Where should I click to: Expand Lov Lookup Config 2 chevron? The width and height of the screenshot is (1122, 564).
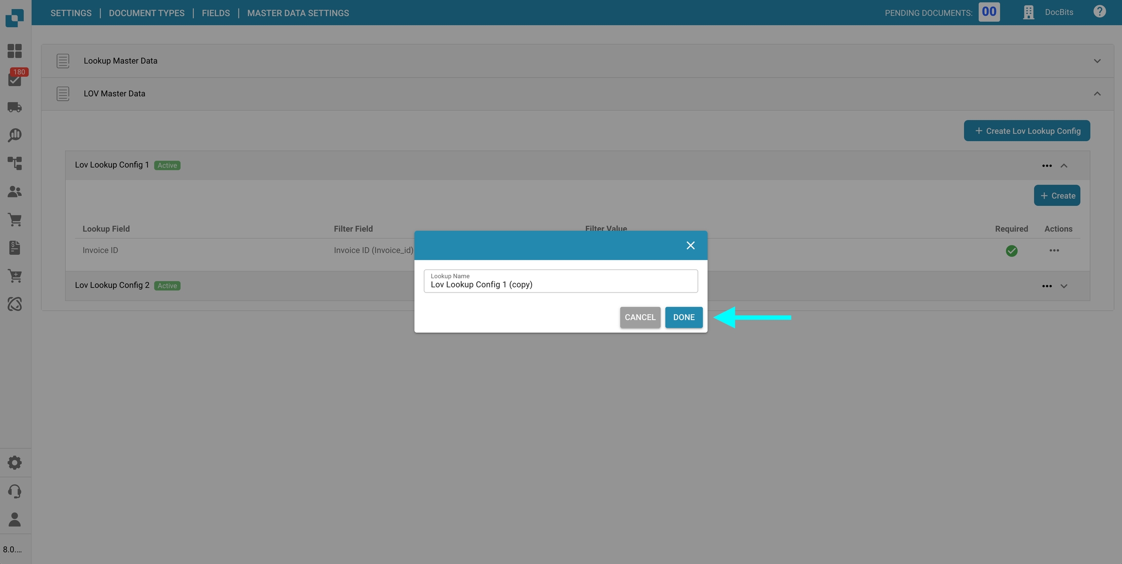1064,286
